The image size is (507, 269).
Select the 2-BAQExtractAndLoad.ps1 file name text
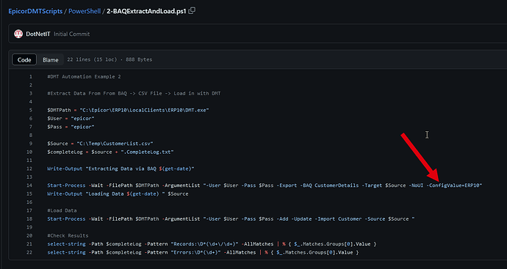click(146, 11)
